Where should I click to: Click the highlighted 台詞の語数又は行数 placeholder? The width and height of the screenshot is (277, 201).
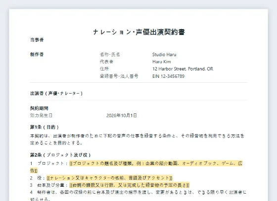[x=129, y=185]
